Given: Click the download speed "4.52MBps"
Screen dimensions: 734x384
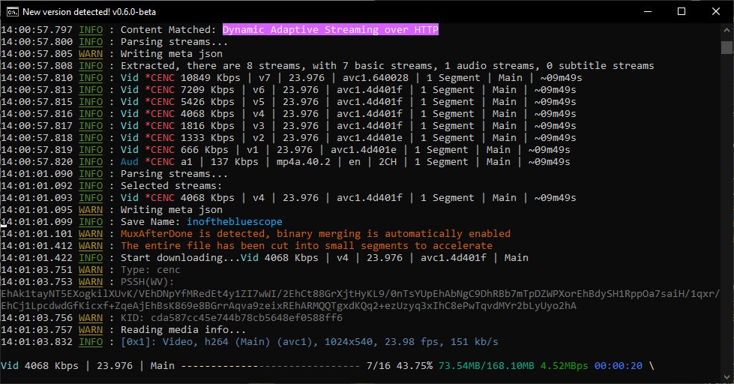Looking at the screenshot, I should [x=564, y=366].
